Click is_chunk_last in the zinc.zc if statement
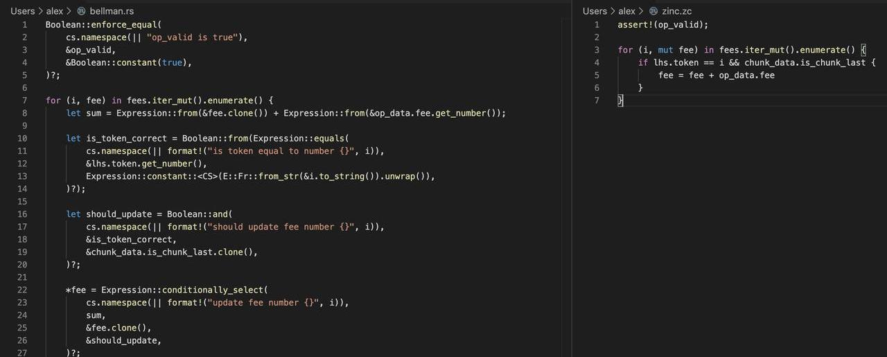This screenshot has height=357, width=887. coord(836,62)
